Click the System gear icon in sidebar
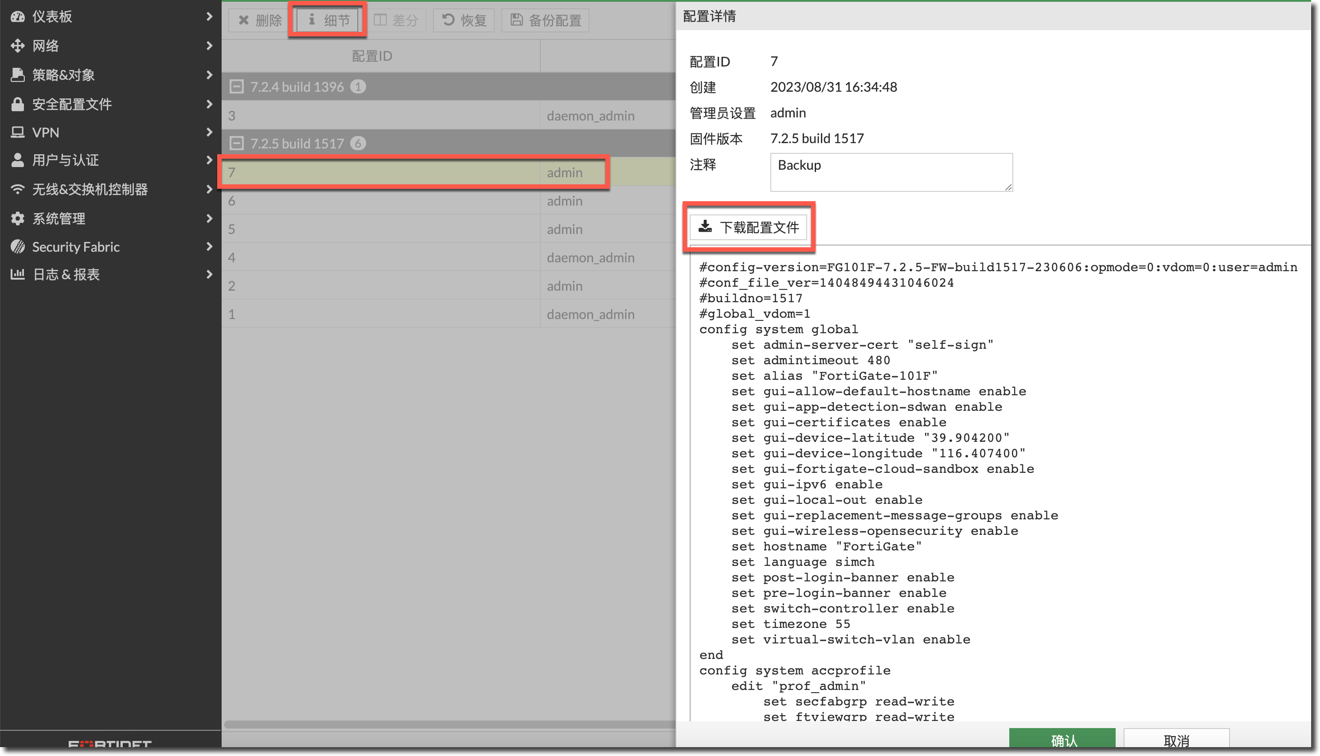The height and width of the screenshot is (756, 1320). (18, 218)
